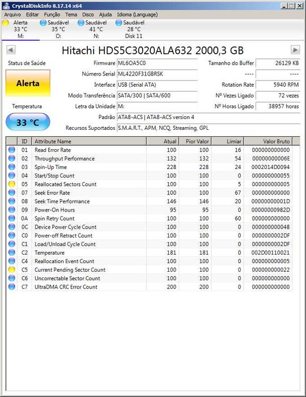Select the UltraDMA CRC Error Count row name
Viewport: 306px width, 397px height.
pos(66,287)
